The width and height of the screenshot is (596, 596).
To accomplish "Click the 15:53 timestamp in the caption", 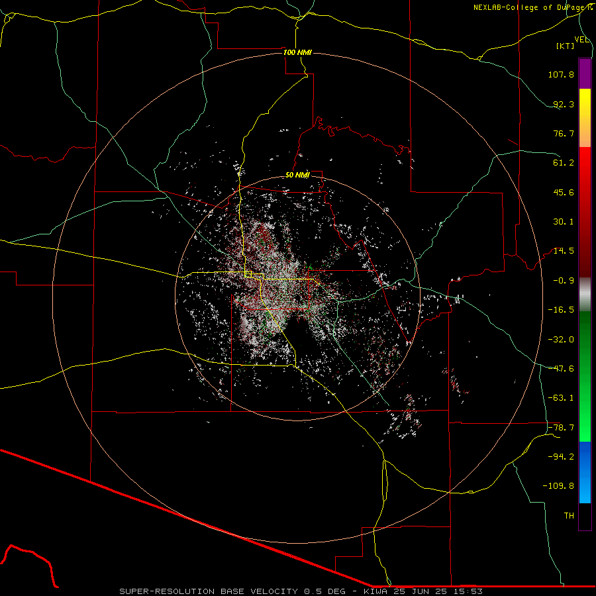I will coord(468,591).
